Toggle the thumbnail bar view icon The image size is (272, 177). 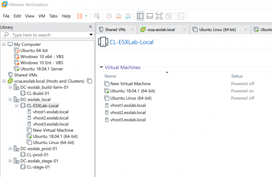click(x=150, y=16)
